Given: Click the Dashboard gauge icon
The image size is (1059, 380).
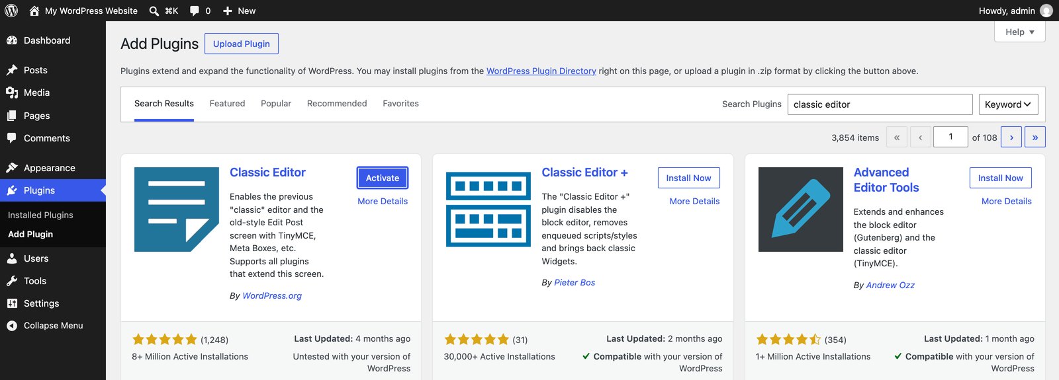Looking at the screenshot, I should 12,40.
